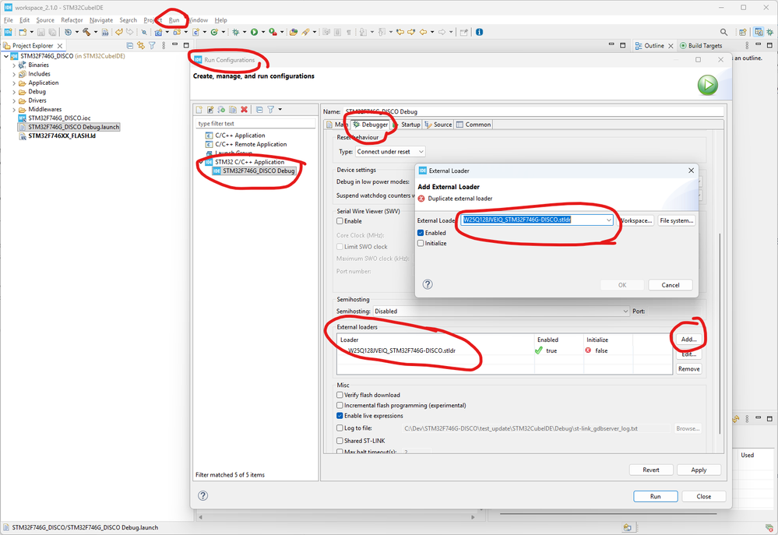Click the filter icon in Project Explorer
Screen dimensions: 778x535
pos(153,46)
